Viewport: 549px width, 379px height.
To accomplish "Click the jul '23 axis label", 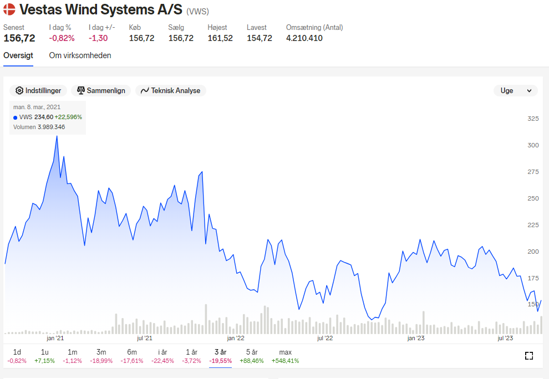I will point(505,338).
